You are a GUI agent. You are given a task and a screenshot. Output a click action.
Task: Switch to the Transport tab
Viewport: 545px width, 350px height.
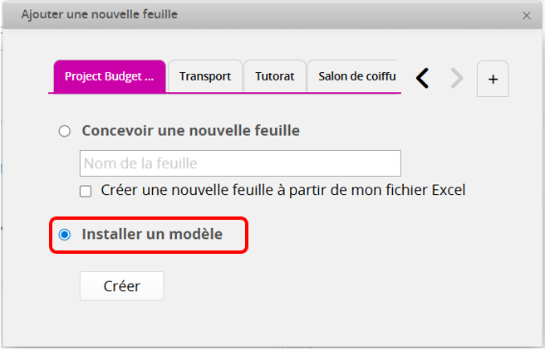[205, 76]
